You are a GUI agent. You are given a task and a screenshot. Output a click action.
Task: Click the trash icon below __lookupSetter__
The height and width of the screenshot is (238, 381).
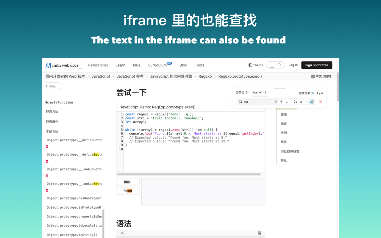[x=47, y=190]
